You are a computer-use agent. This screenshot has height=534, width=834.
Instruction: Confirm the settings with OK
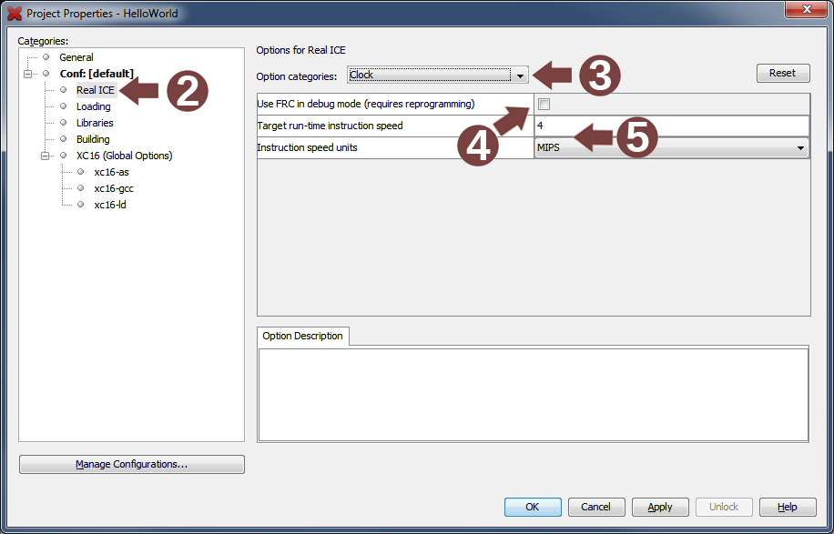click(x=532, y=507)
